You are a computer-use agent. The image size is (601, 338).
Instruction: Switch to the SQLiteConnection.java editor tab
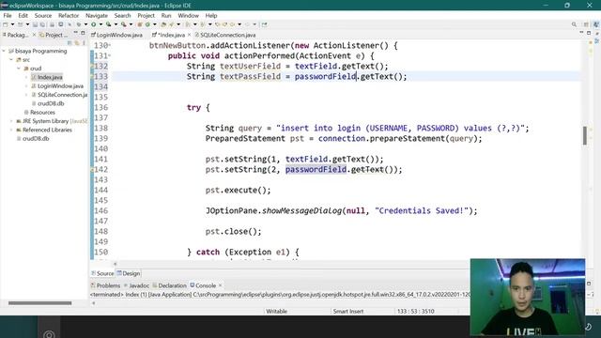[225, 35]
